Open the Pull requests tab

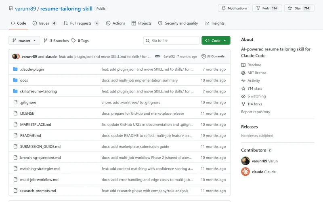(82, 23)
